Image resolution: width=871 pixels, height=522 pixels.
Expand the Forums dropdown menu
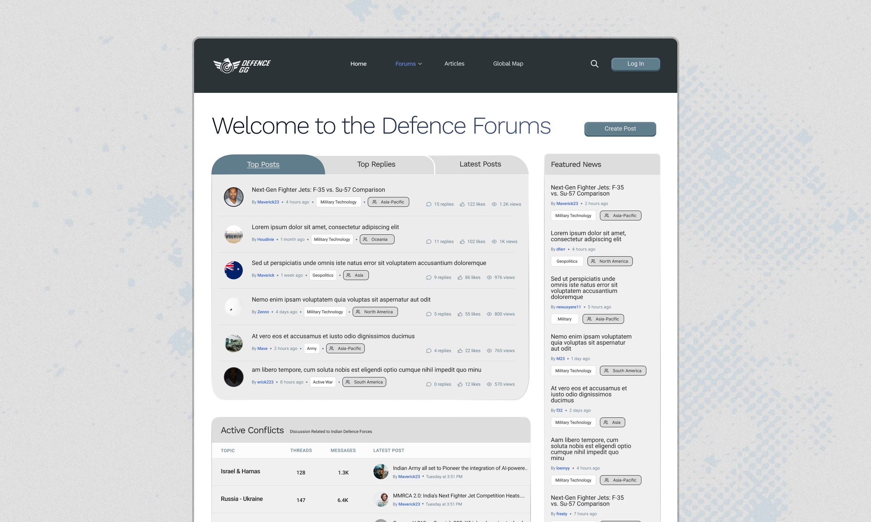[409, 64]
